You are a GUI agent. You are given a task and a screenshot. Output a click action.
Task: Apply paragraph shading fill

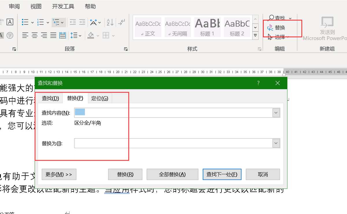coord(91,35)
